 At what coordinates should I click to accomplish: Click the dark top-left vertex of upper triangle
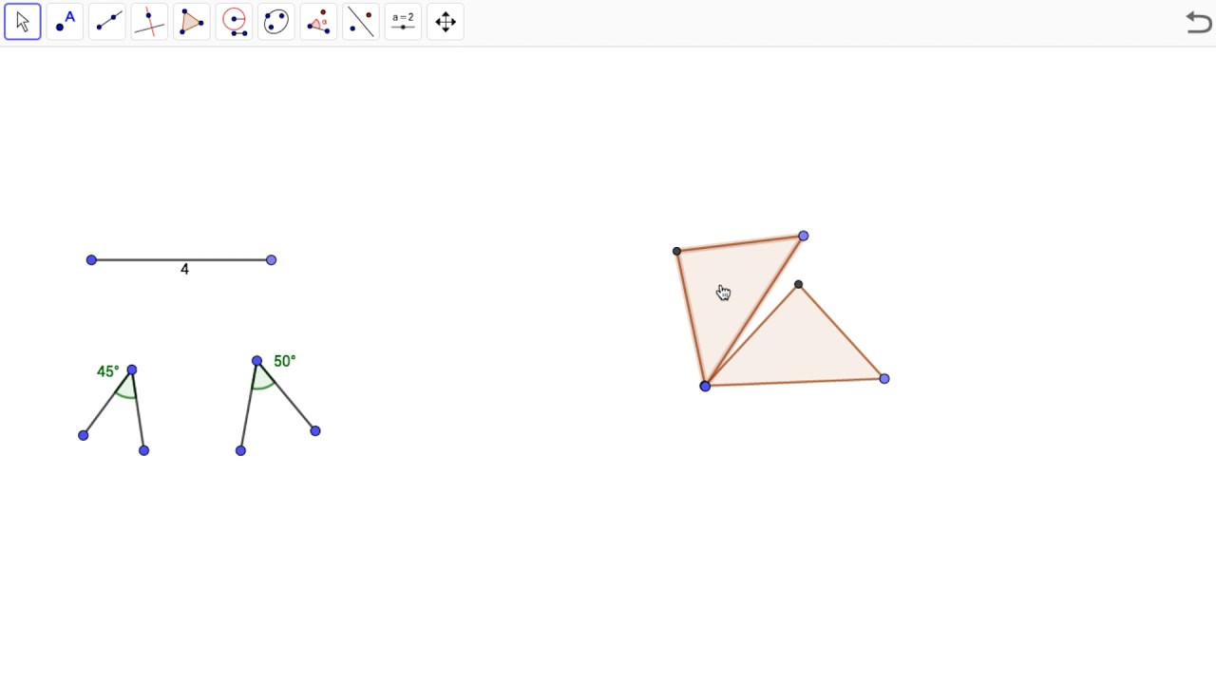[x=676, y=252]
